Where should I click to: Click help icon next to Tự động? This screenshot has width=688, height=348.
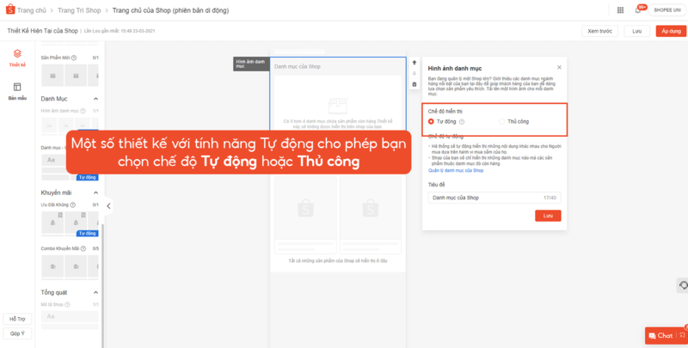462,121
